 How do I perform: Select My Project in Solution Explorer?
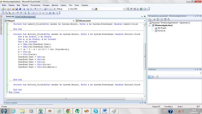coord(162,28)
